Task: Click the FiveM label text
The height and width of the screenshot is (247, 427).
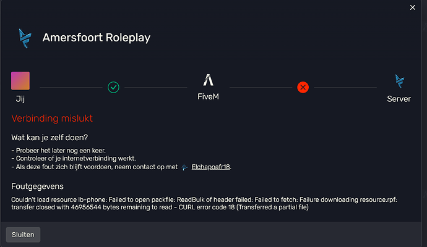Action: (x=209, y=96)
